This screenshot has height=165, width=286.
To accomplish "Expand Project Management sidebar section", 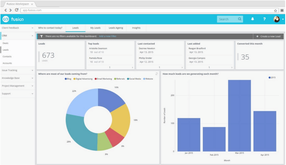I will 18,86.
